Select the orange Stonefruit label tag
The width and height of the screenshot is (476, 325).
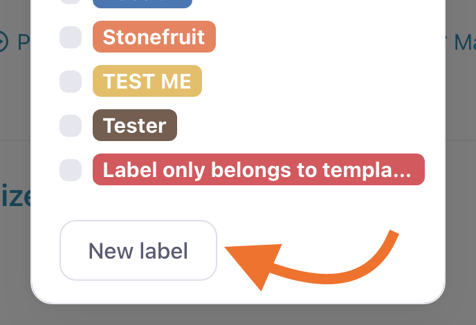(154, 37)
